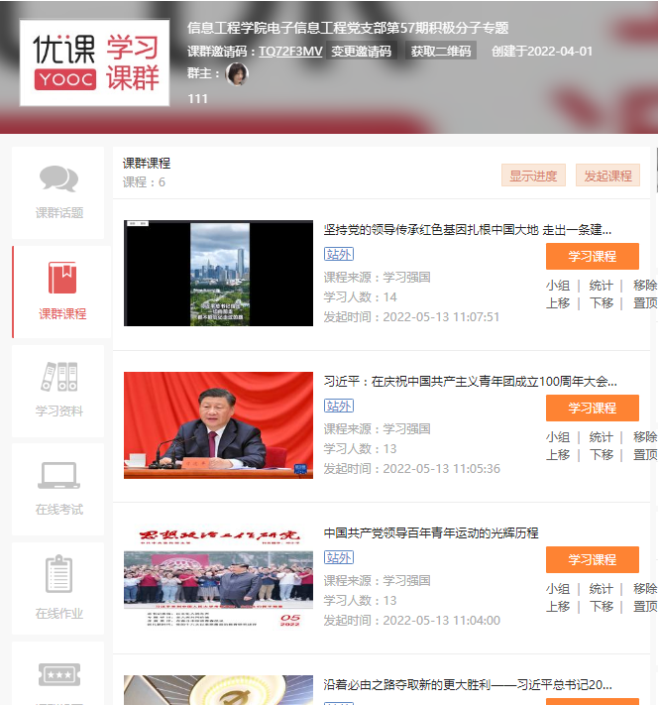658x705 pixels.
Task: Open the 在线考试 laptop icon
Action: point(58,475)
